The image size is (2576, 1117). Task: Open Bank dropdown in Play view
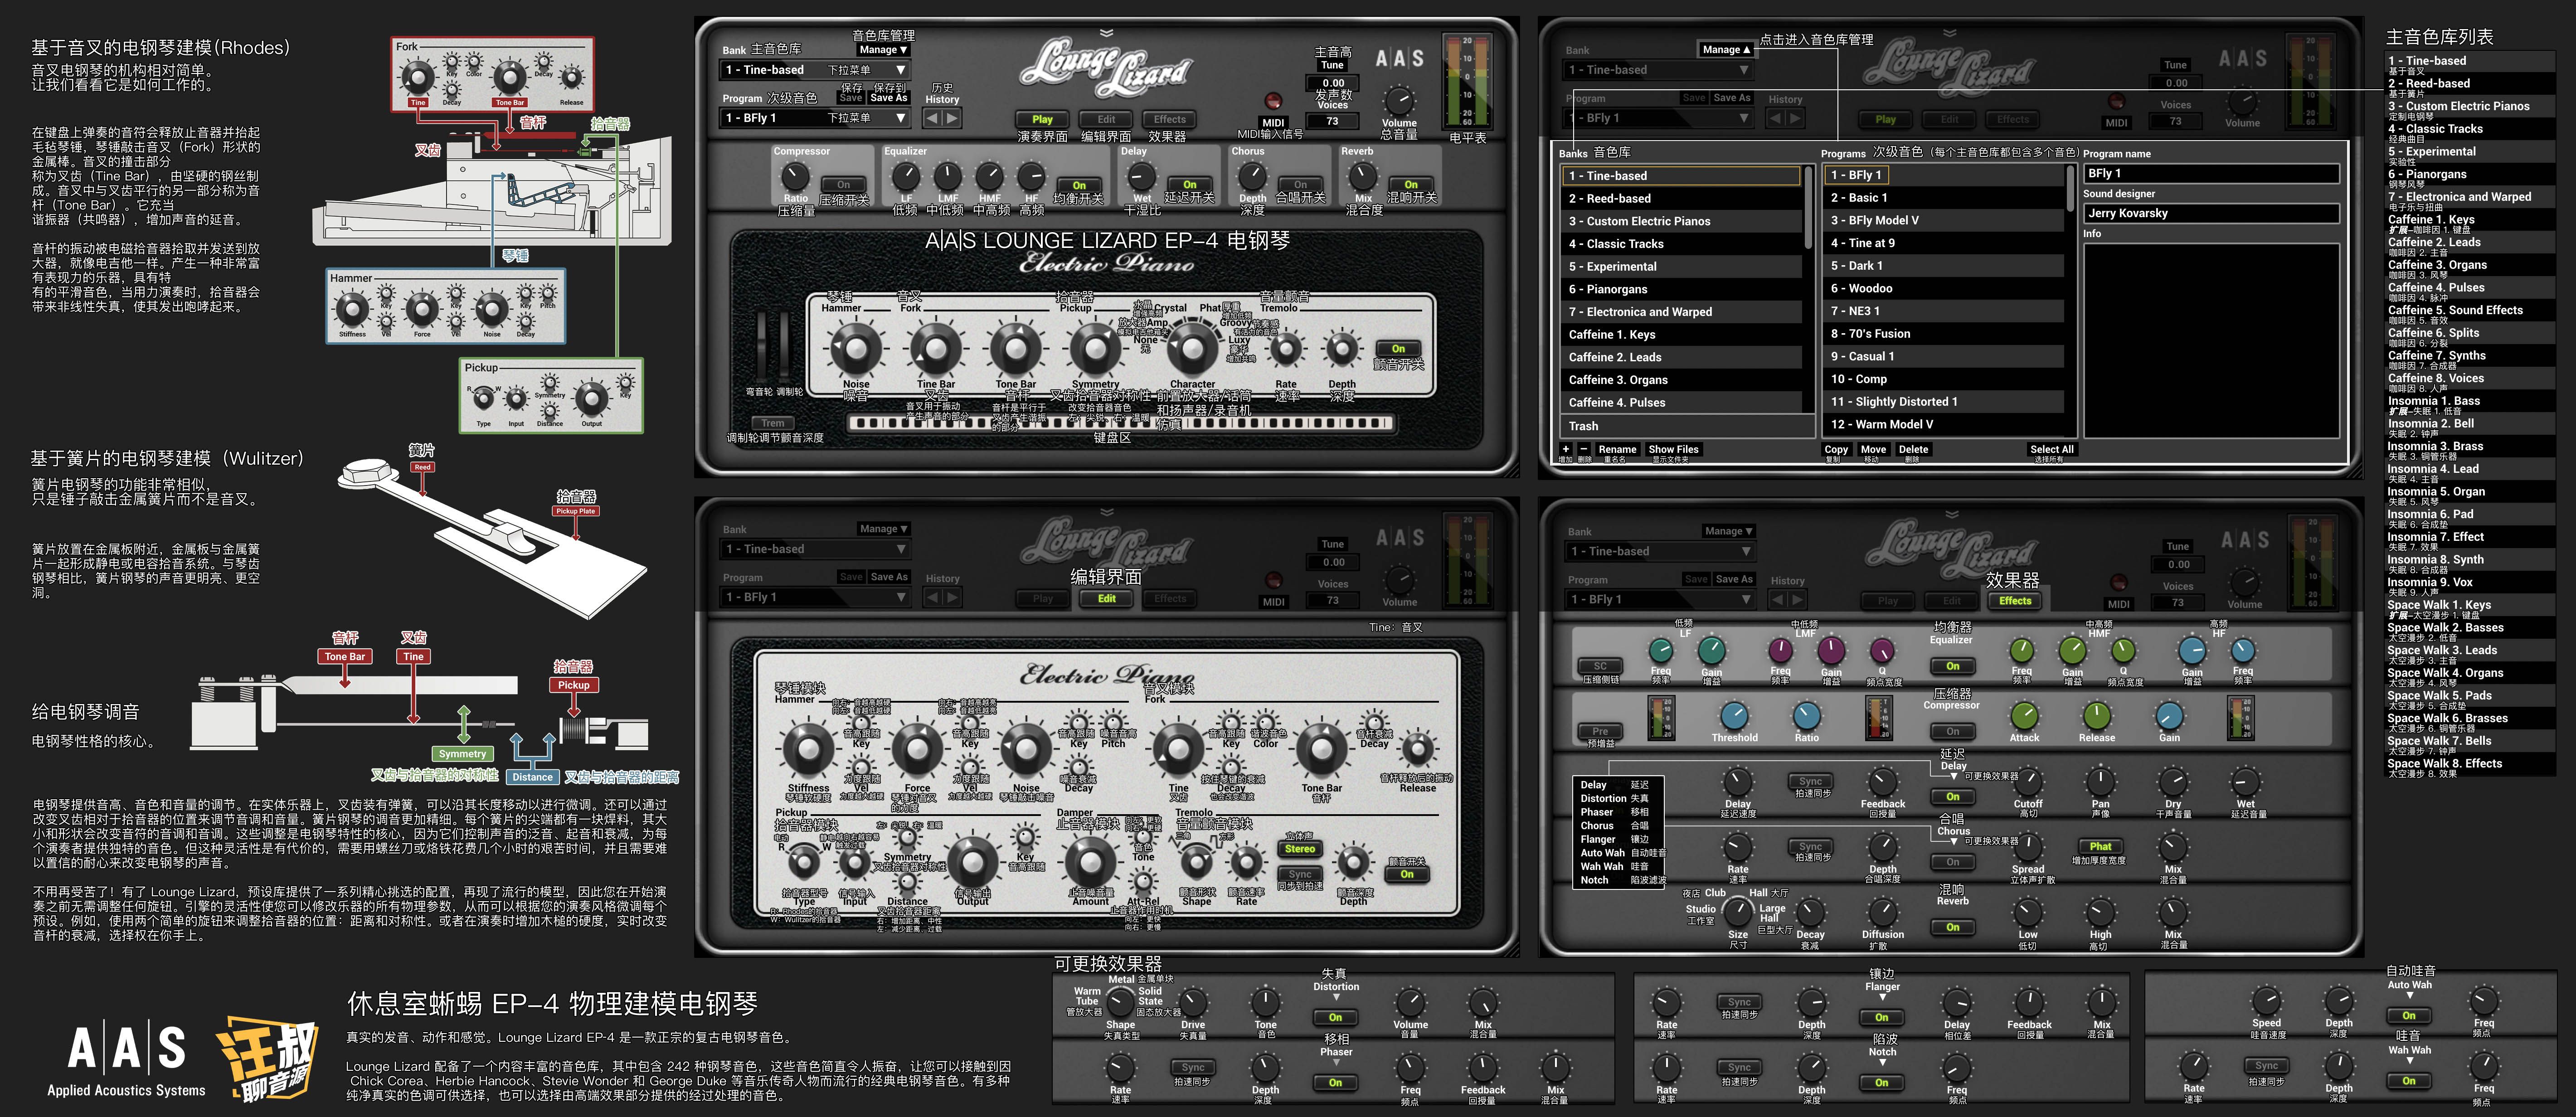click(815, 70)
